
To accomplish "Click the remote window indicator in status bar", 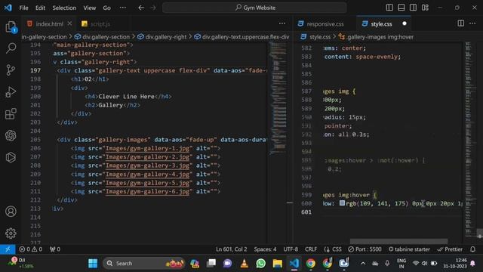I will 8,249.
